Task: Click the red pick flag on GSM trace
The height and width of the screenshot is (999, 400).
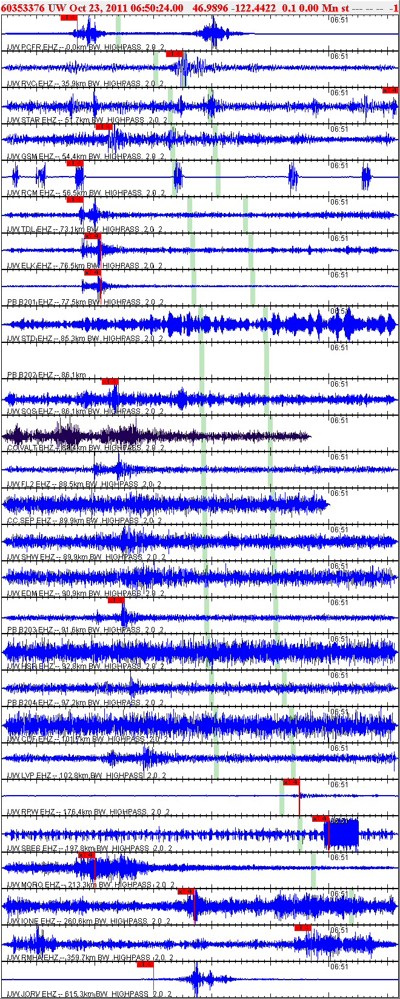Action: point(104,127)
